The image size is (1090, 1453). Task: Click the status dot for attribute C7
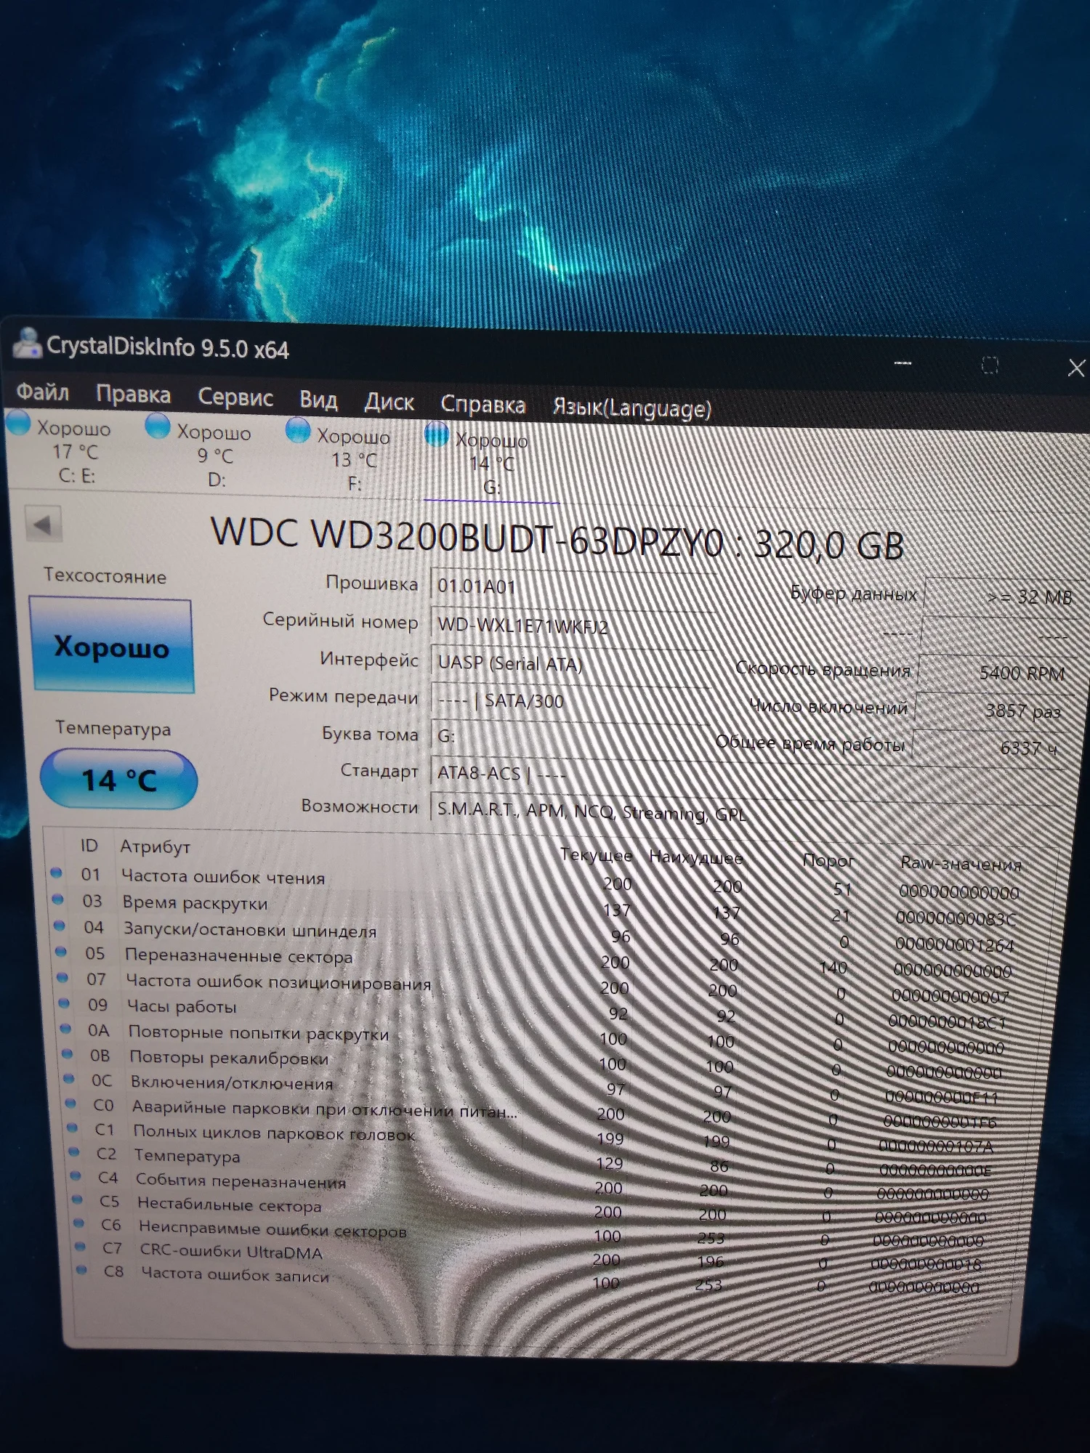(80, 1247)
